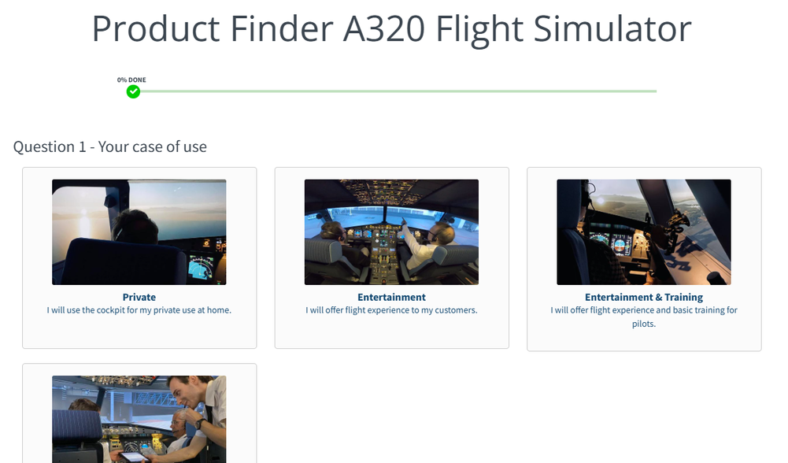Viewport: 788px width, 463px height.
Task: Click the middle of the green progress line
Action: coord(394,91)
